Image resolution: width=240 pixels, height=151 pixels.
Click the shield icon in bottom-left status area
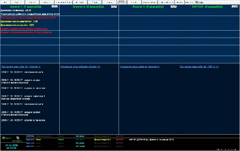tap(18, 138)
